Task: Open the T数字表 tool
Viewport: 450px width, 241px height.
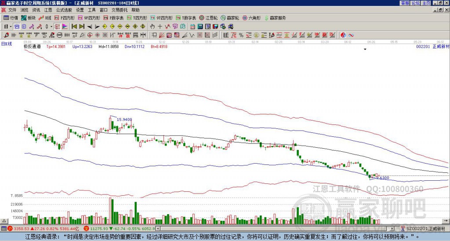Action: (x=186, y=18)
